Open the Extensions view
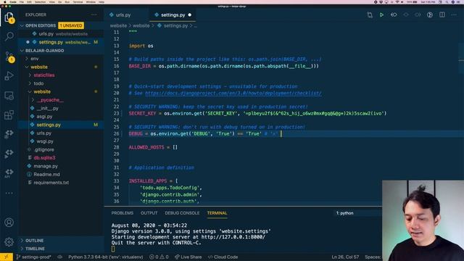Screen dimensions: 464x261 (x=9, y=115)
